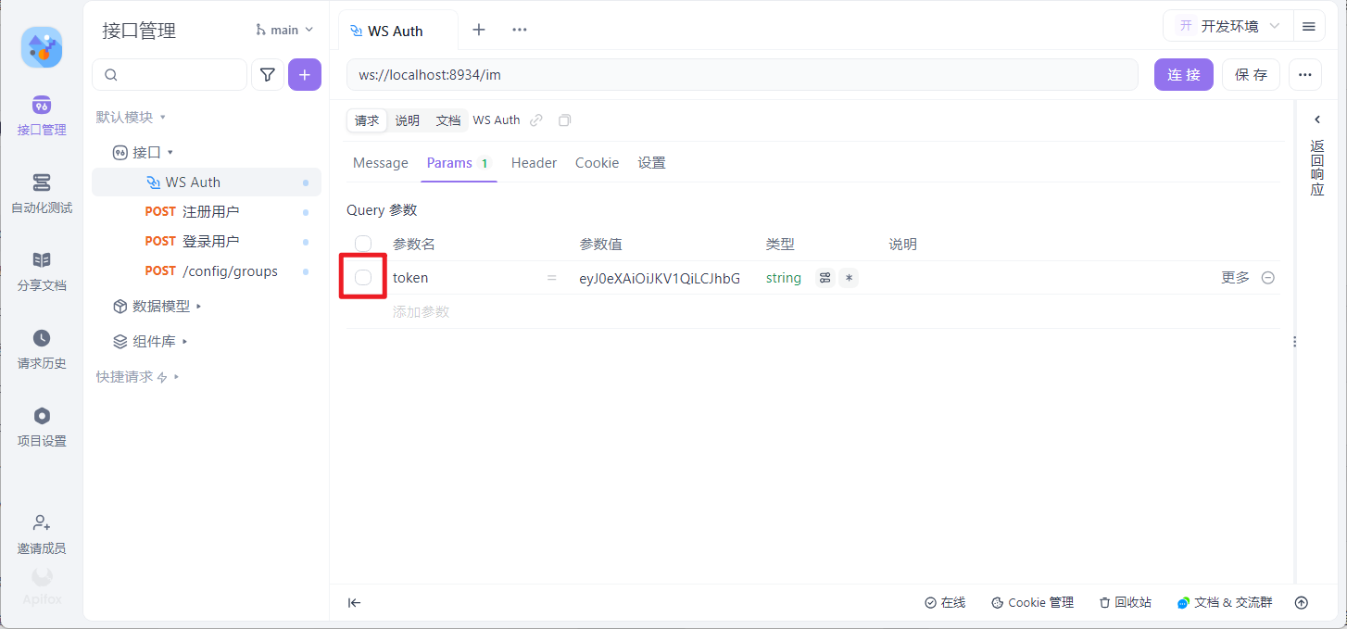Collapse the 接口 tree folder
The image size is (1347, 629).
pos(170,152)
